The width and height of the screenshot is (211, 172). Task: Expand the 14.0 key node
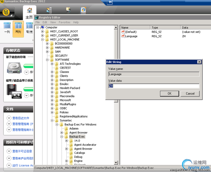click(x=66, y=141)
